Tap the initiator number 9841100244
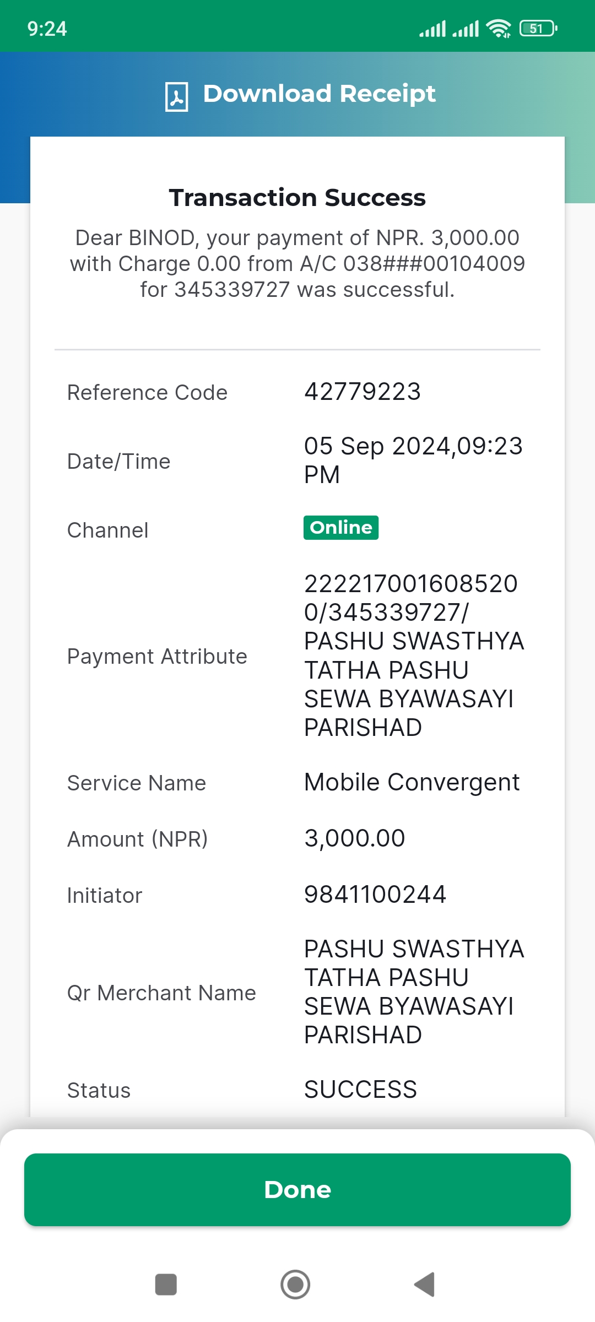The width and height of the screenshot is (595, 1322). [x=375, y=895]
